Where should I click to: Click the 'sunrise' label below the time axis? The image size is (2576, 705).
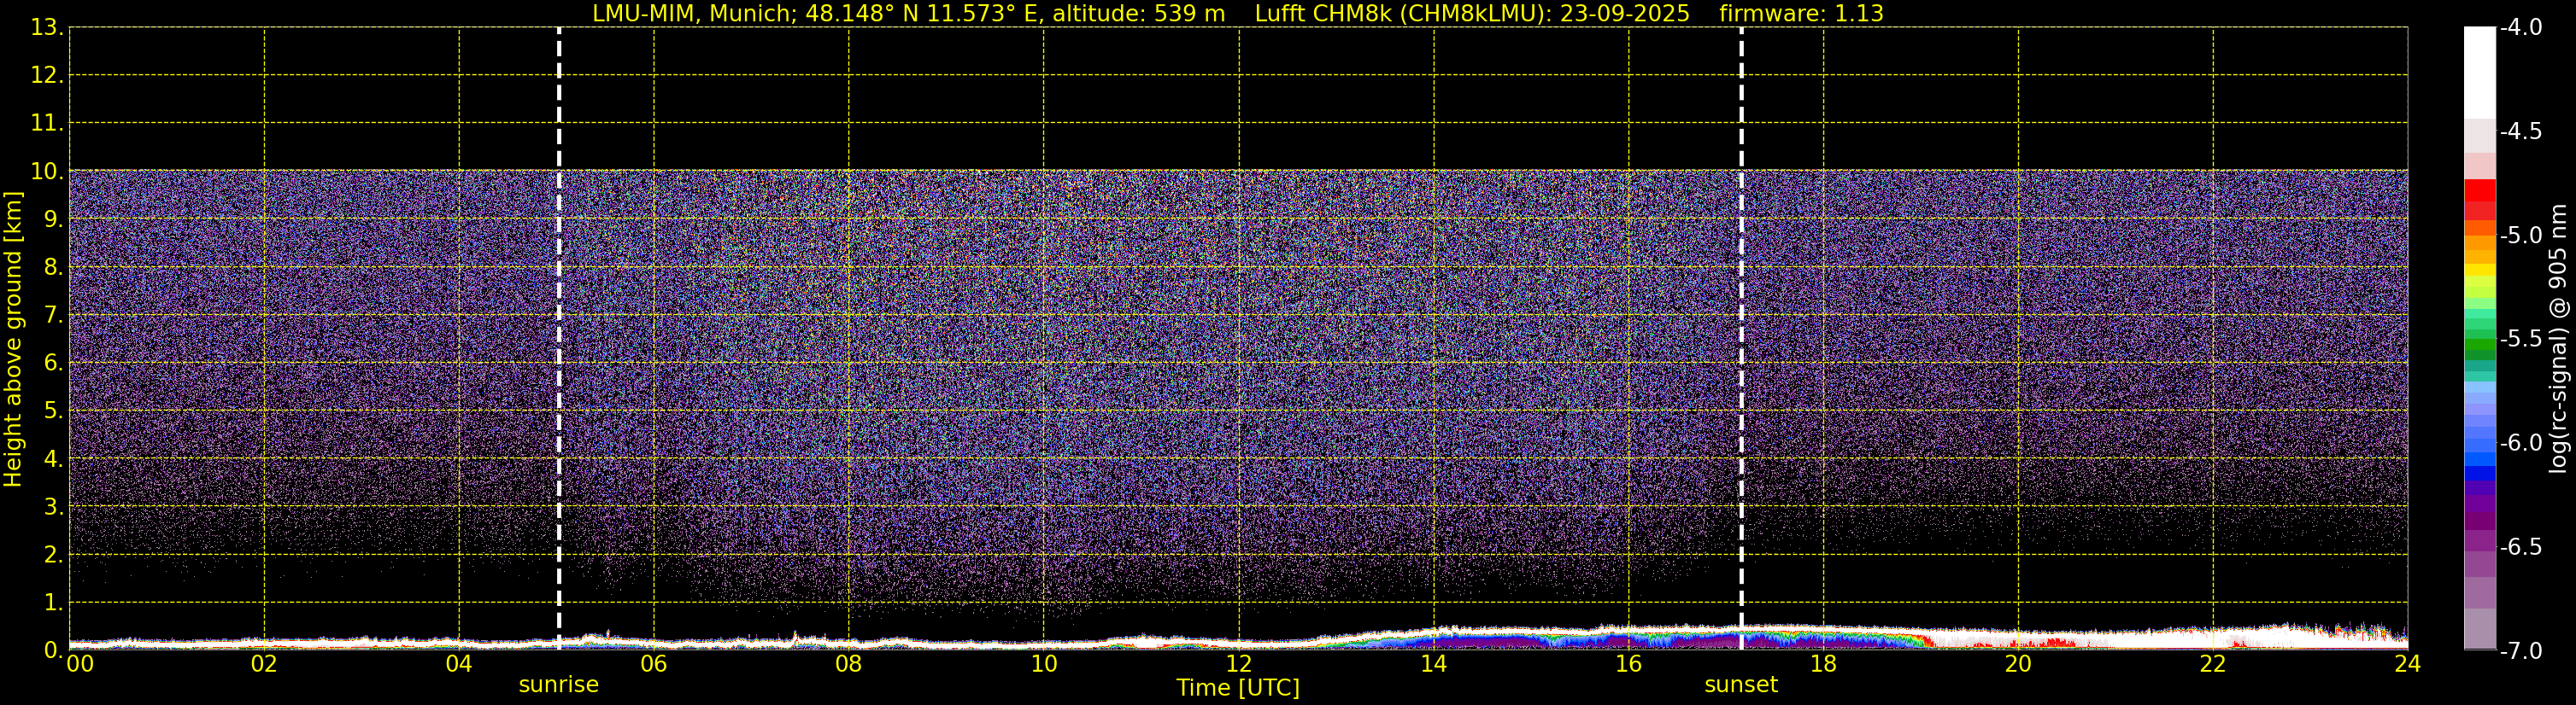(558, 685)
